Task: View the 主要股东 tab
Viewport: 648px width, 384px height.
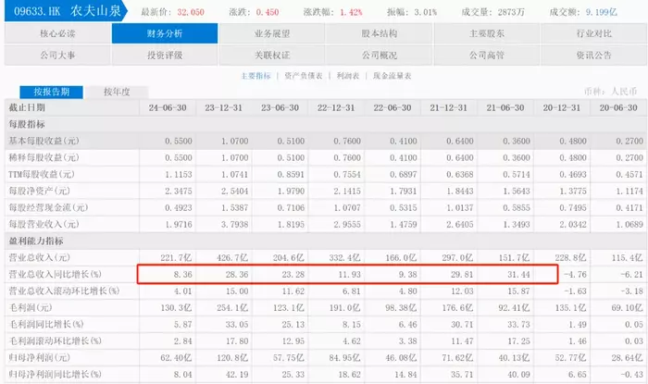Action: pyautogui.click(x=486, y=33)
